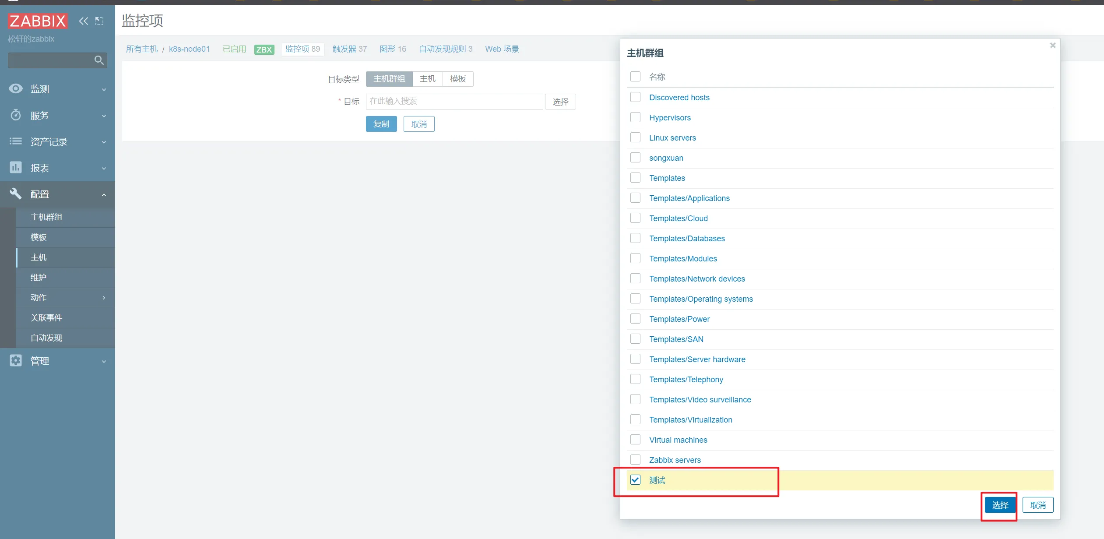
Task: Click the sidebar hide/kiosk icon
Action: click(x=99, y=21)
